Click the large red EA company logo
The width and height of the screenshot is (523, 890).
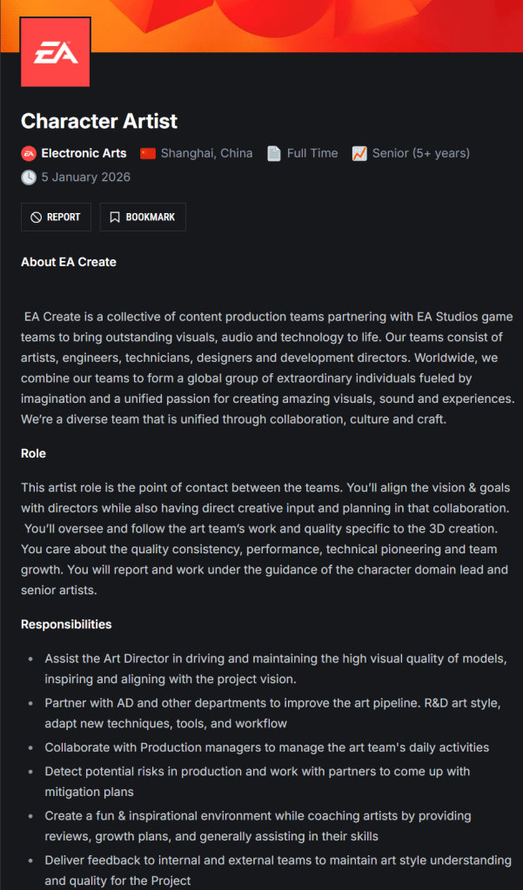tap(55, 54)
